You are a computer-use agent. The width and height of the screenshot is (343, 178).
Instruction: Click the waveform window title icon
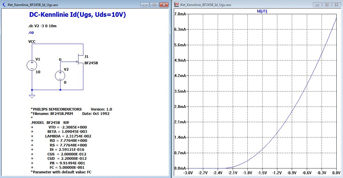point(176,5)
